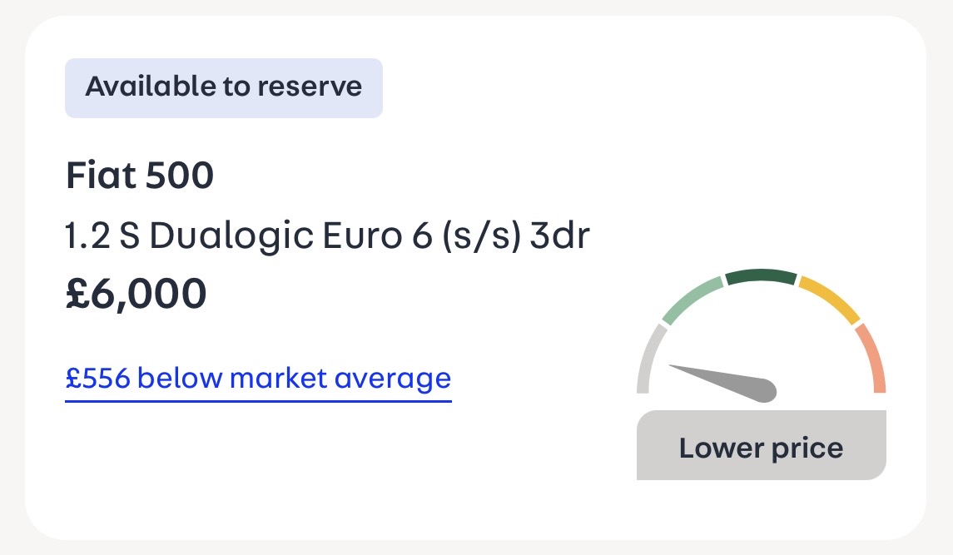Click the 3dr text
The height and width of the screenshot is (555, 953).
(x=559, y=237)
